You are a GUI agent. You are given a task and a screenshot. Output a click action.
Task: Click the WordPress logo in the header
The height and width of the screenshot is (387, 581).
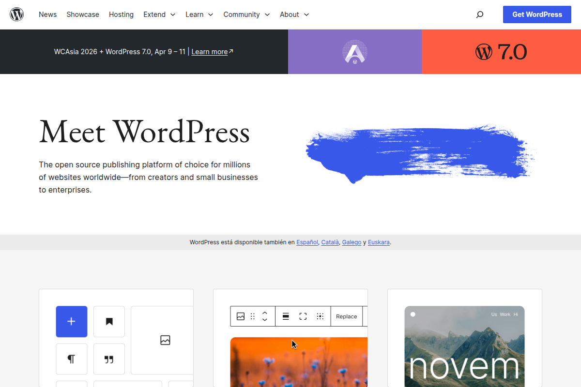[x=17, y=15]
